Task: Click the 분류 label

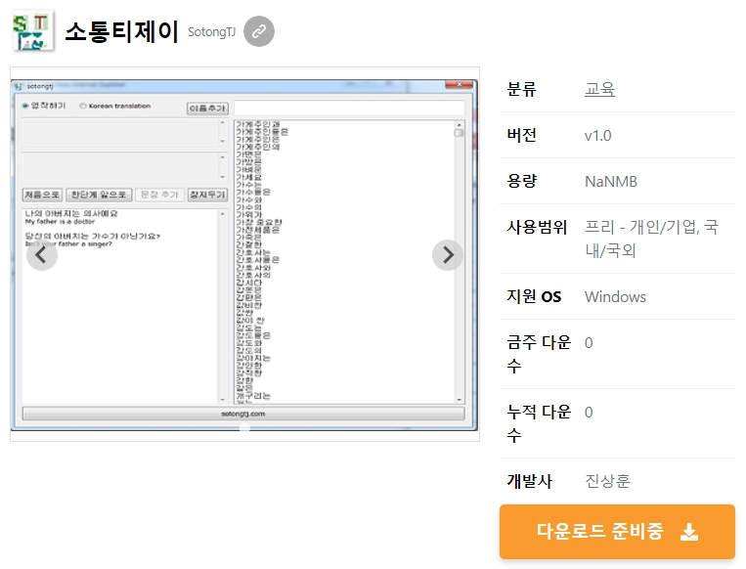Action: (522, 89)
